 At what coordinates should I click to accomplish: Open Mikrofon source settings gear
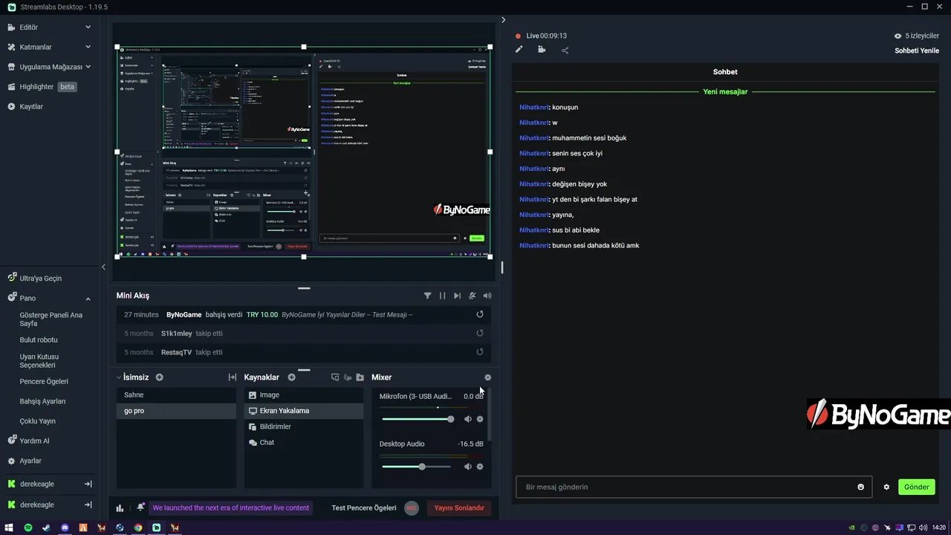coord(480,419)
